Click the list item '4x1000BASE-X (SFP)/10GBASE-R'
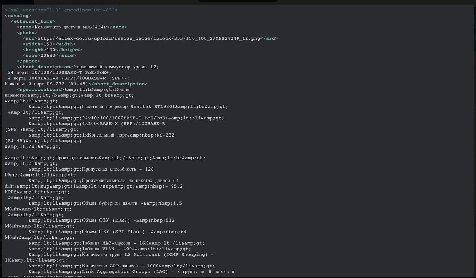476x278 pixels. [124, 123]
